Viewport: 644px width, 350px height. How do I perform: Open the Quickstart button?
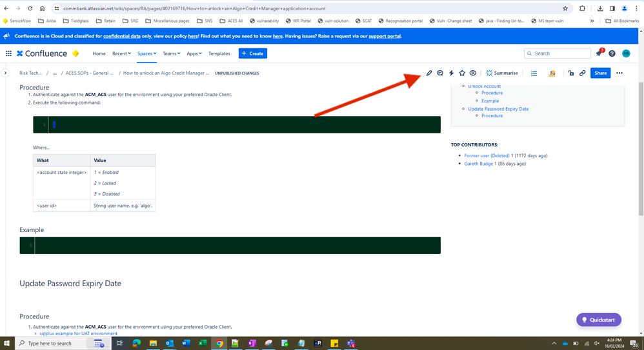599,320
